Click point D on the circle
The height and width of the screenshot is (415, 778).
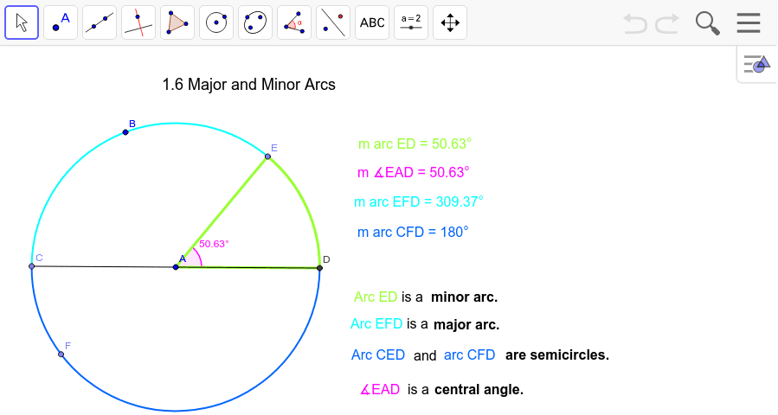point(319,268)
